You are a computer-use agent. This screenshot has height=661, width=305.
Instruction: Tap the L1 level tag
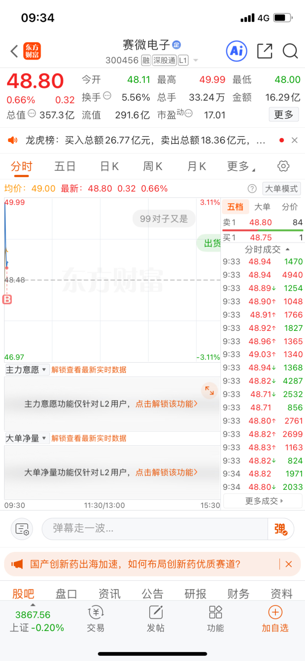(183, 60)
